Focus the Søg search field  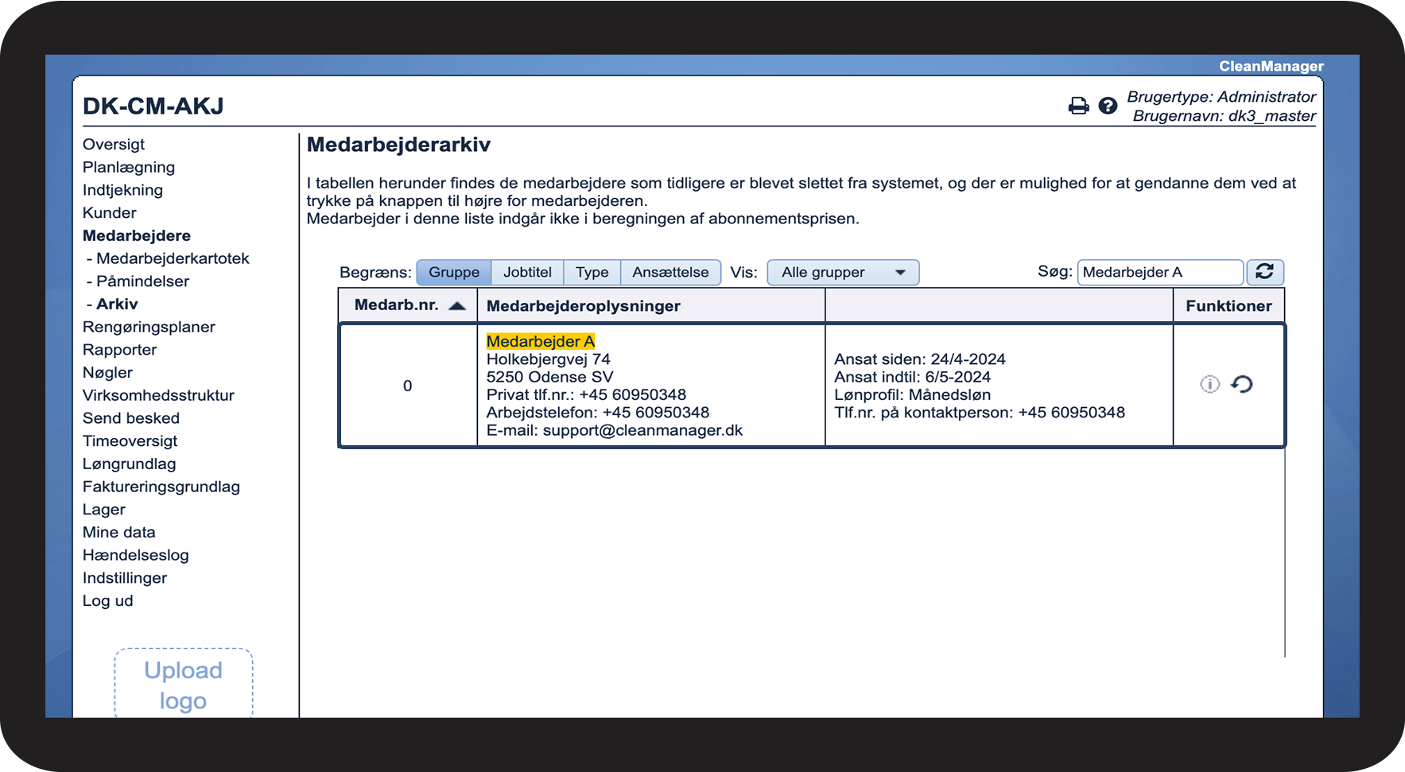[1159, 272]
